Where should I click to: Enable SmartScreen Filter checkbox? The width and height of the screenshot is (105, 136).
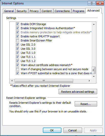(17, 40)
